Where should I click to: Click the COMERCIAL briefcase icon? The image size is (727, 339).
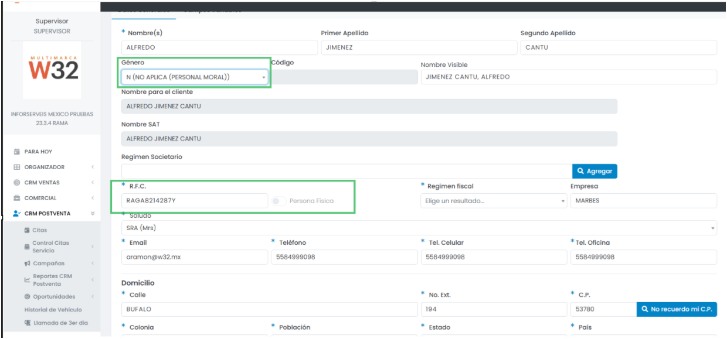pos(17,198)
